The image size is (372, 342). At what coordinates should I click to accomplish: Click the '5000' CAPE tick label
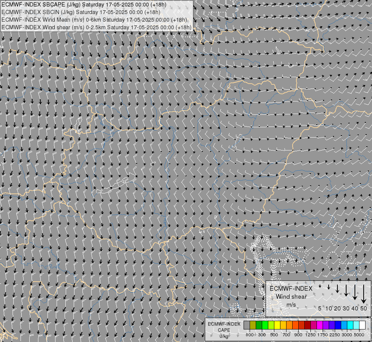359,335
